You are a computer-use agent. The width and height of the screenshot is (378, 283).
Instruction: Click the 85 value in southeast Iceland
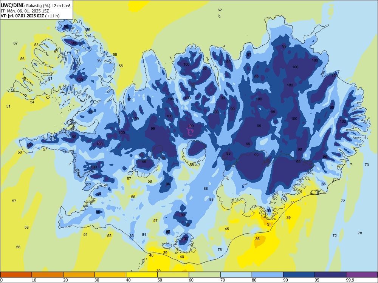324,184
